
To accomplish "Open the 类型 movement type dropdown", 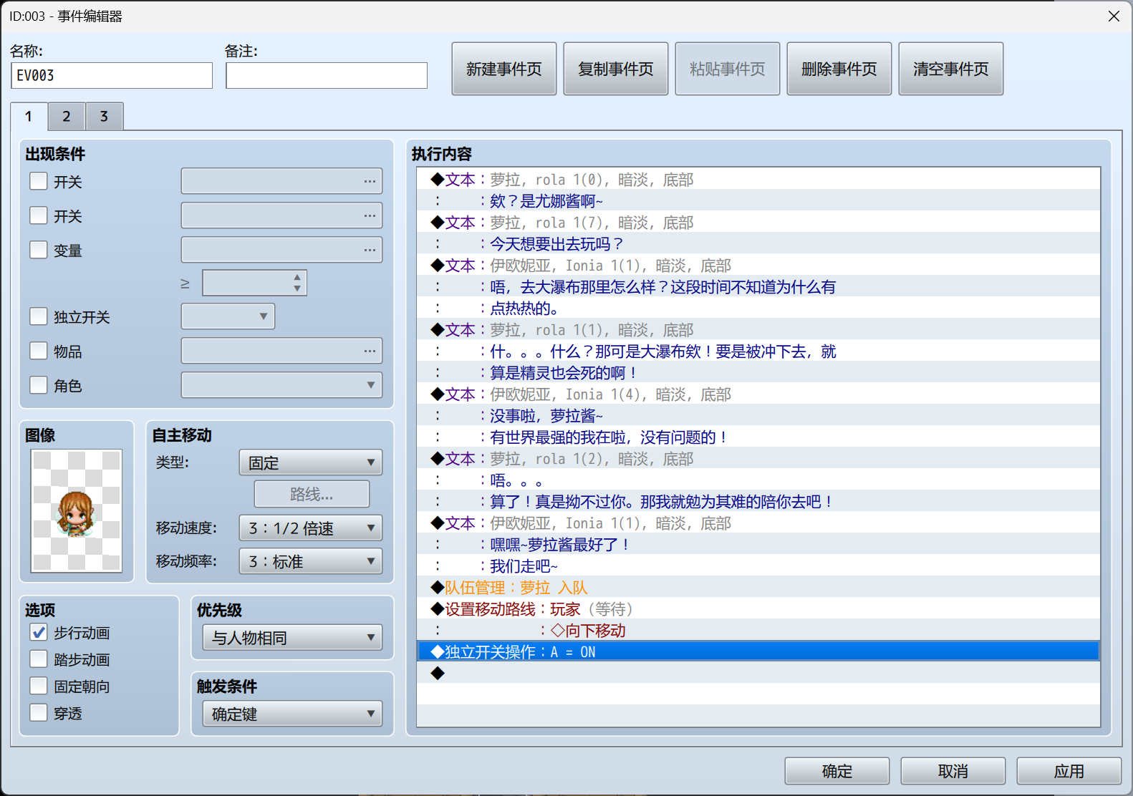I will click(x=310, y=462).
